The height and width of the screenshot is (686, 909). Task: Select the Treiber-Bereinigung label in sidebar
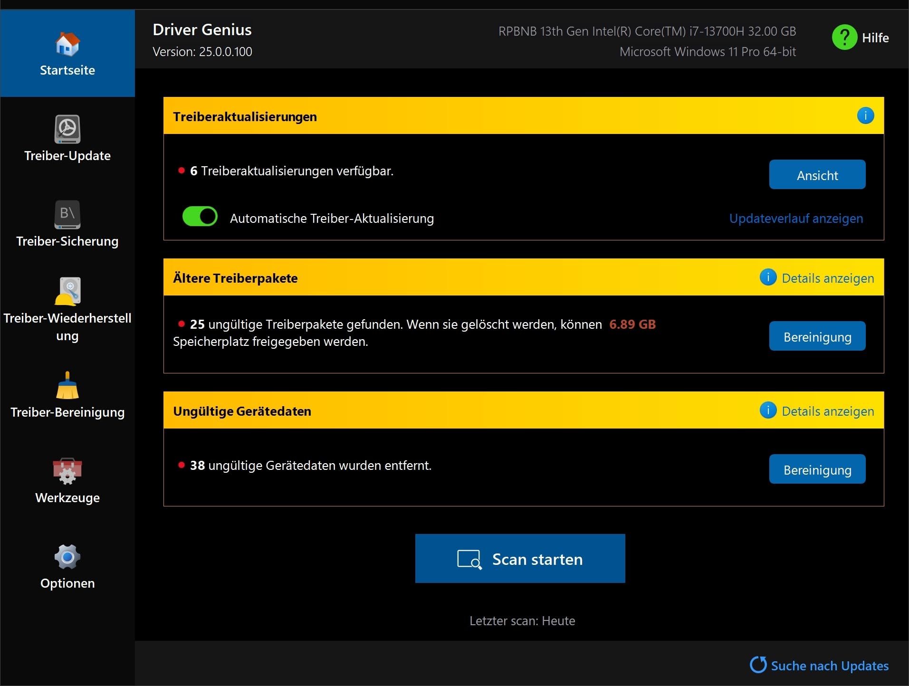(67, 412)
